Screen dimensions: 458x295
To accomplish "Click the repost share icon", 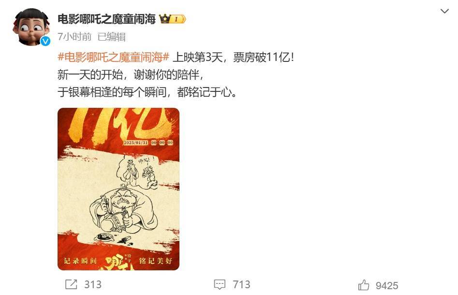I will point(71,284).
